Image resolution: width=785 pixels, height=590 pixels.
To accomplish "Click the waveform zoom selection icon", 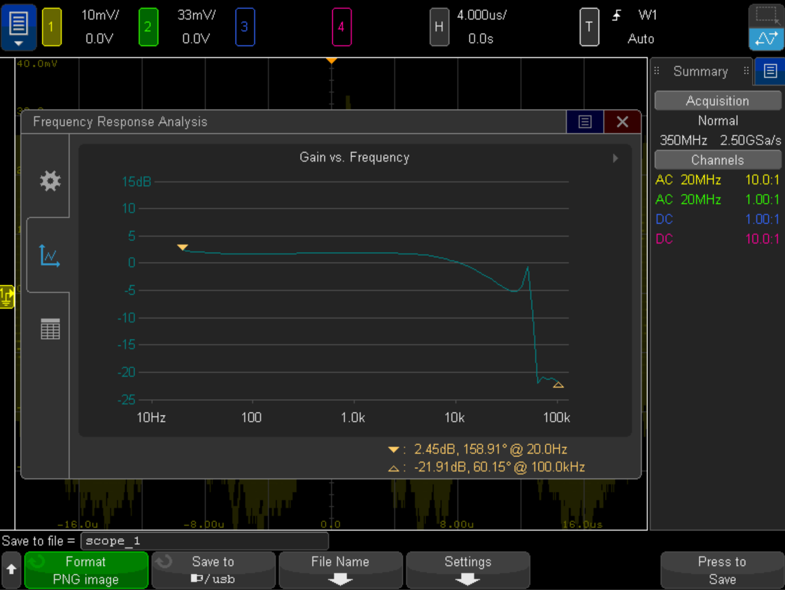I will pos(766,15).
